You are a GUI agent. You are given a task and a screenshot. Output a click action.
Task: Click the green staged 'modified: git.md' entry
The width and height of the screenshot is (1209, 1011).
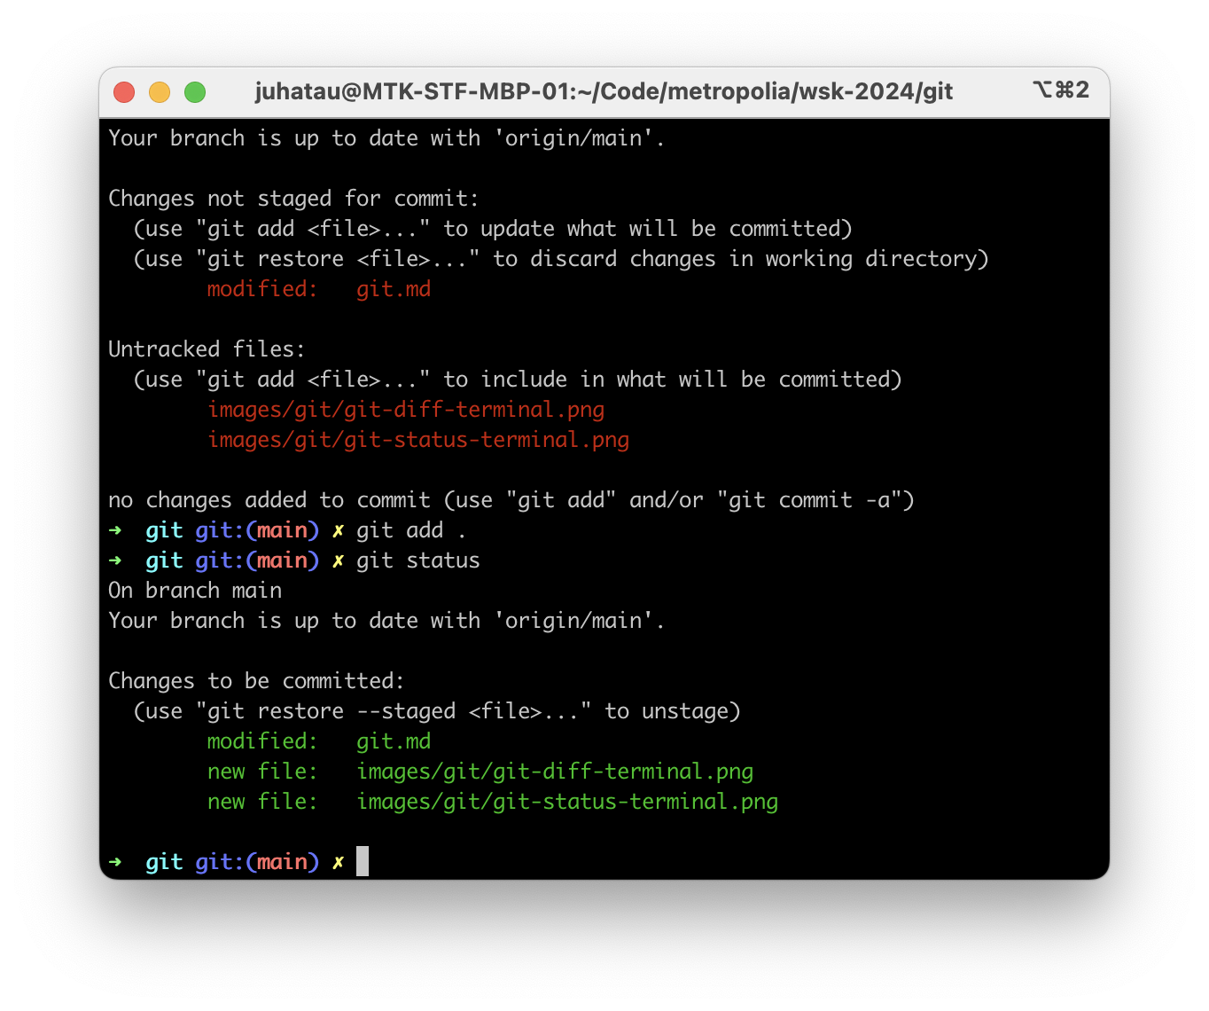point(318,741)
